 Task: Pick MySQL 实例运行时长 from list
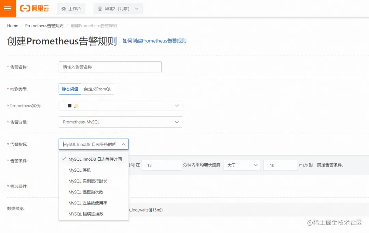pos(94,181)
